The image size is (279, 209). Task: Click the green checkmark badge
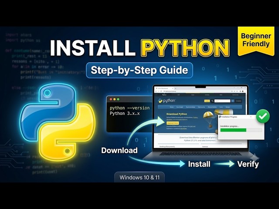263,116
